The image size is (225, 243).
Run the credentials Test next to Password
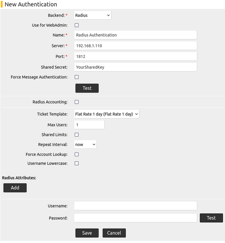pos(211,218)
